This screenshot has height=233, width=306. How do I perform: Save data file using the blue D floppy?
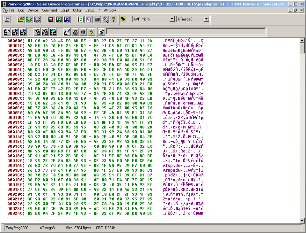click(67, 19)
